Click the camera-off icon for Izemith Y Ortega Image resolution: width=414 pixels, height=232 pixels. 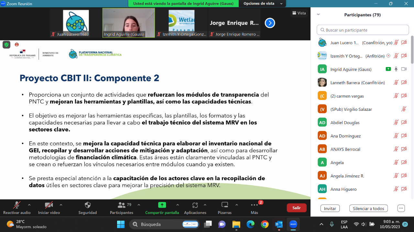[x=404, y=56]
